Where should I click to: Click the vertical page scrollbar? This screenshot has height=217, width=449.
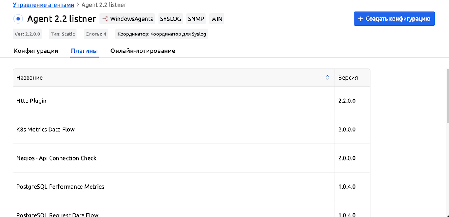coord(447,122)
